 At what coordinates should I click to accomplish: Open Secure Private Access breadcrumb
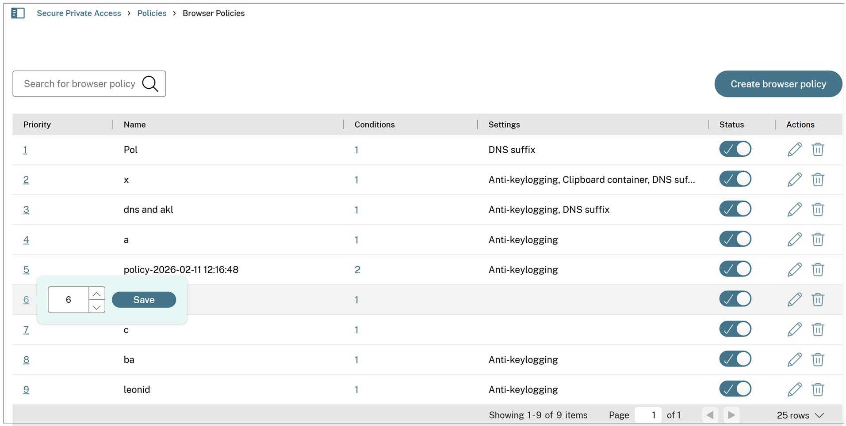coord(79,13)
